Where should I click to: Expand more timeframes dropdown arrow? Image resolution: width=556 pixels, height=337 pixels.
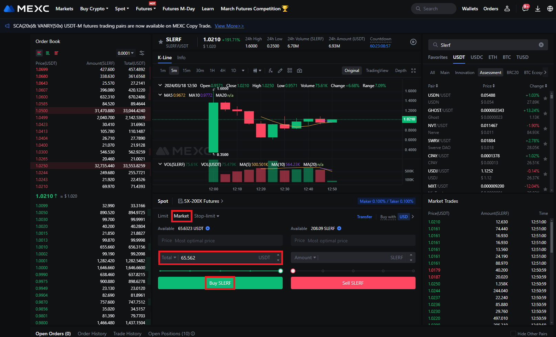243,71
